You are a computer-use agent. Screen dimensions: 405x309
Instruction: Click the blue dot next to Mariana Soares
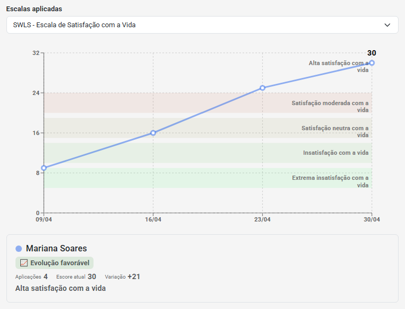(x=19, y=249)
